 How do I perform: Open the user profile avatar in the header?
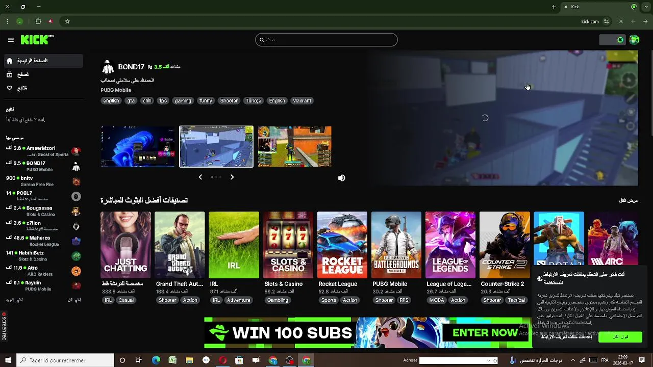pyautogui.click(x=634, y=40)
